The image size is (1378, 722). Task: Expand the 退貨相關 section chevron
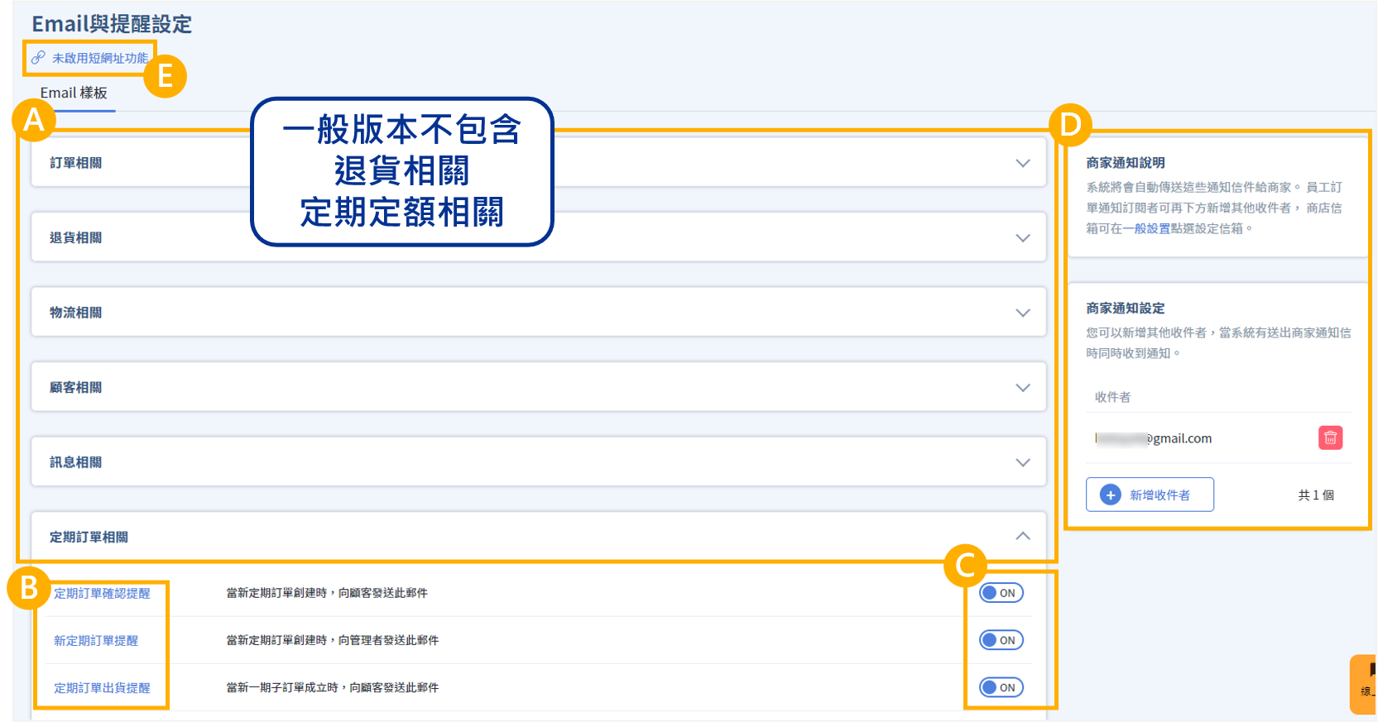pyautogui.click(x=1023, y=238)
